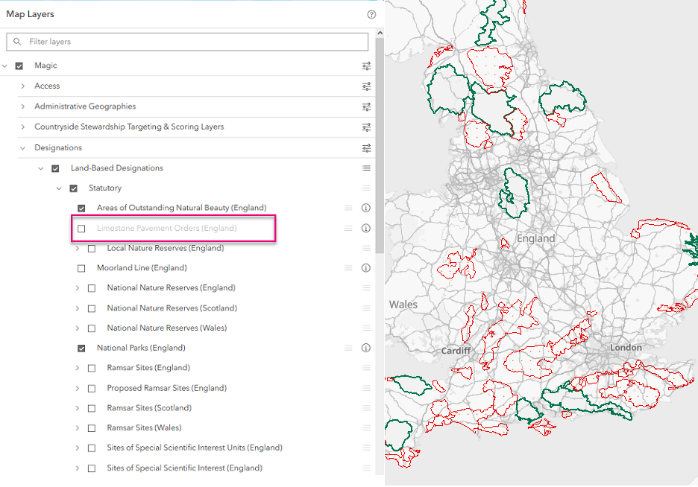
Task: Expand Sites of Special Scientific Interest (England) chevron
Action: pyautogui.click(x=77, y=468)
